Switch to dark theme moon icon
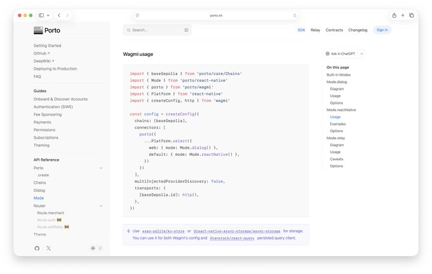Viewport: 432px width, 274px height. click(100, 248)
